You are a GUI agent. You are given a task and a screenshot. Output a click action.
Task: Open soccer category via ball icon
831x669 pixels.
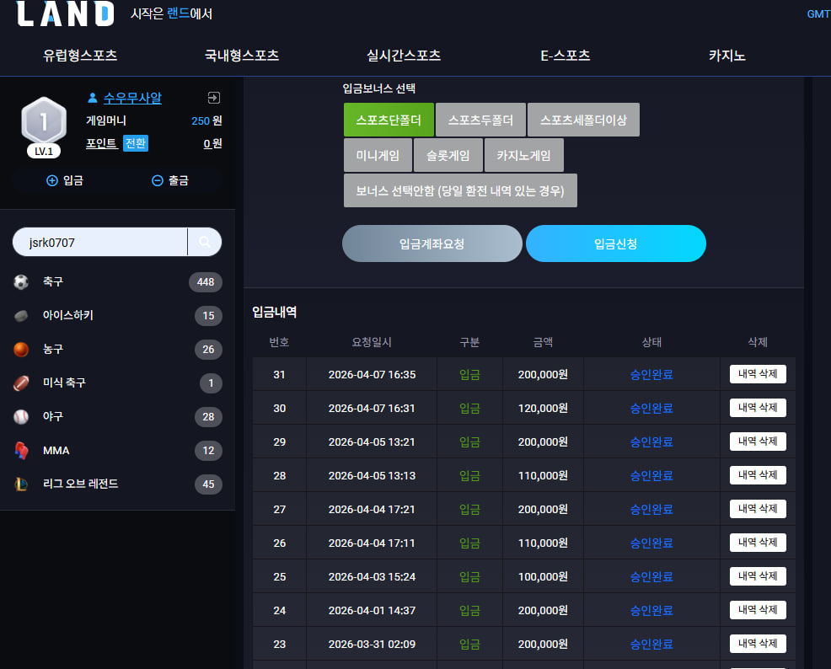(21, 281)
